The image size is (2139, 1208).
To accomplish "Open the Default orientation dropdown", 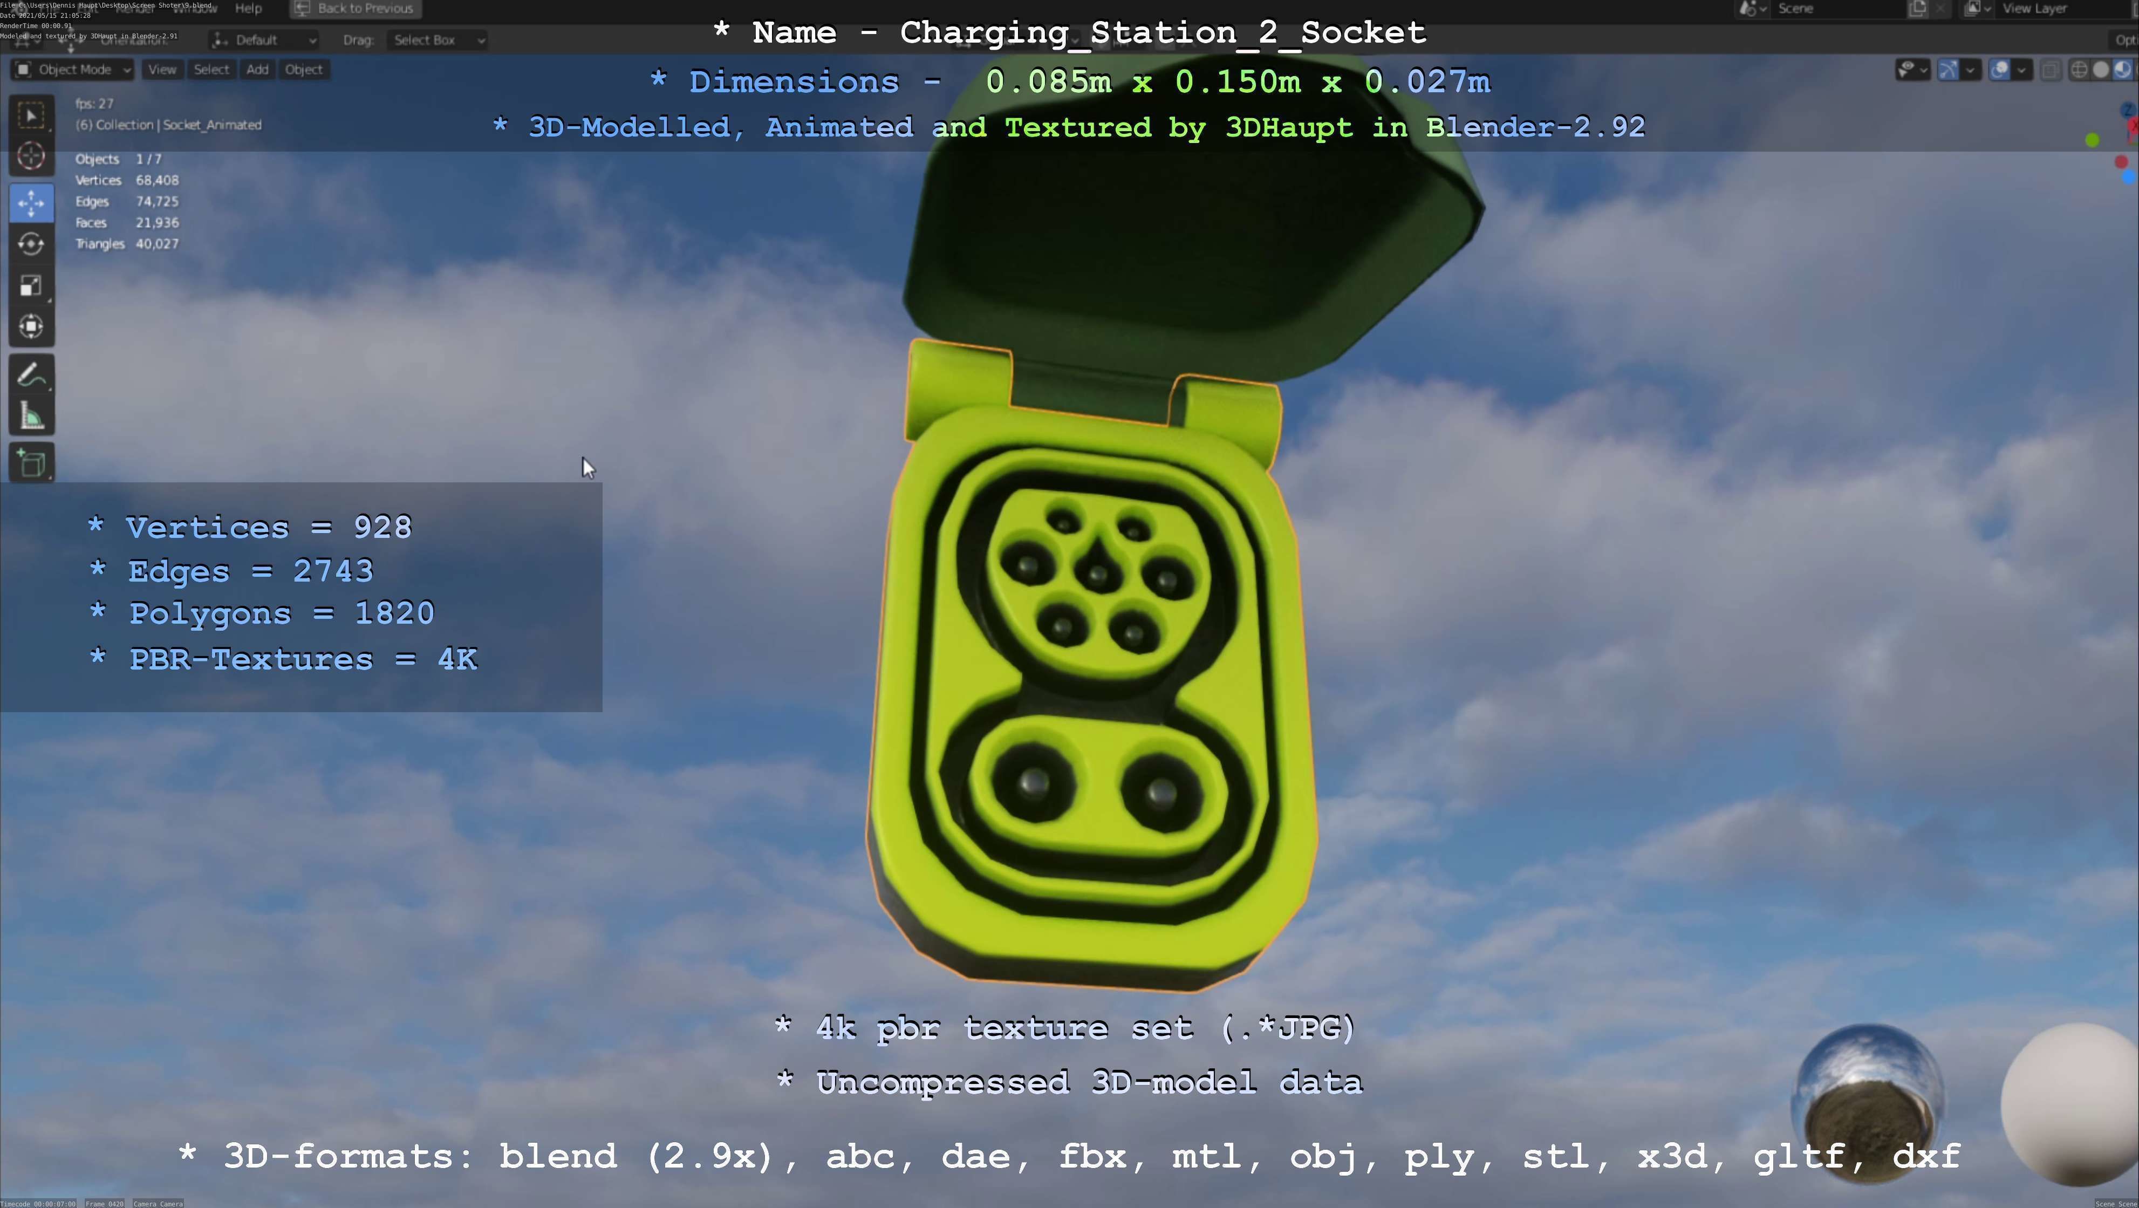I will coord(265,40).
